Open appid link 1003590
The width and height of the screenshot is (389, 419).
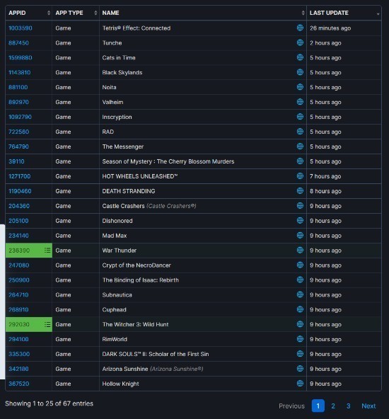pyautogui.click(x=21, y=28)
